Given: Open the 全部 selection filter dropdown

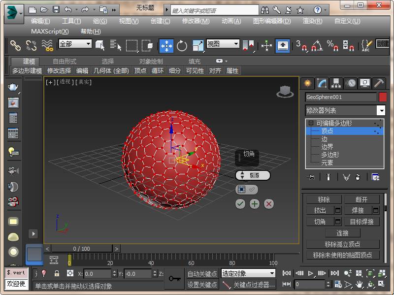Looking at the screenshot, I should tap(75, 44).
